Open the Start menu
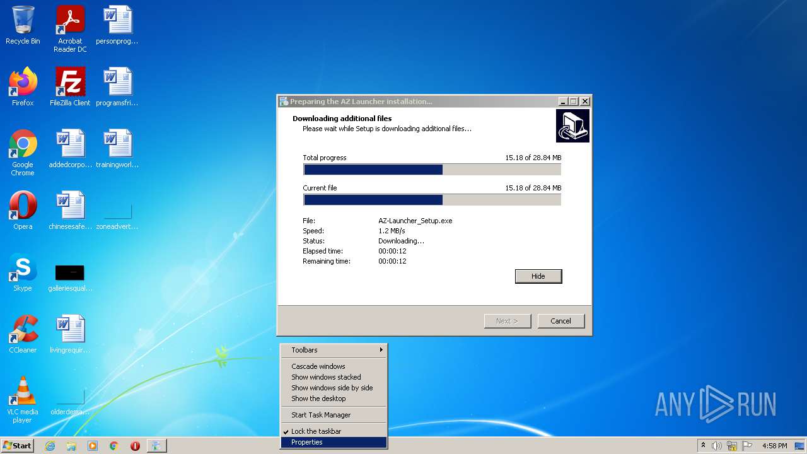807x454 pixels. (x=17, y=446)
